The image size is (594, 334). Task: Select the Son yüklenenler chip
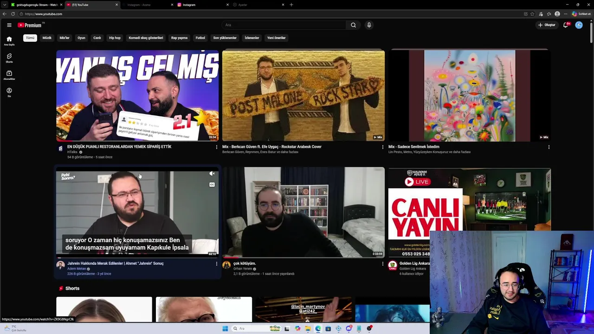[x=225, y=38]
